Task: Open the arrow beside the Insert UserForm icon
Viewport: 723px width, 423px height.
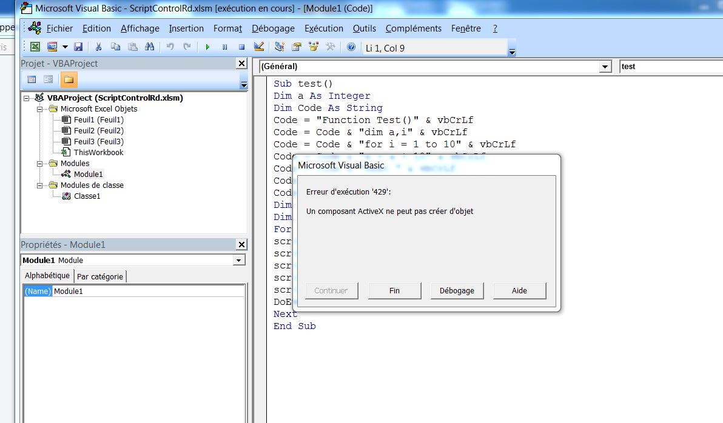Action: [x=64, y=47]
